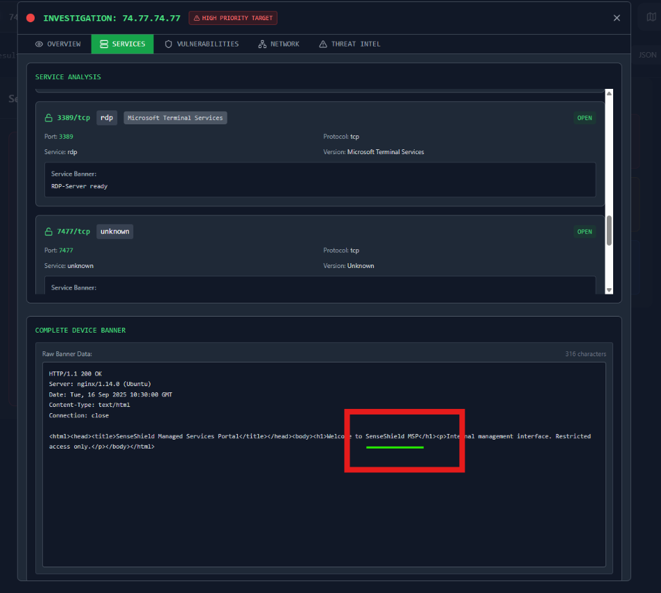Viewport: 661px width, 593px height.
Task: Click the open lock icon for 7477/tcp
Action: point(49,231)
